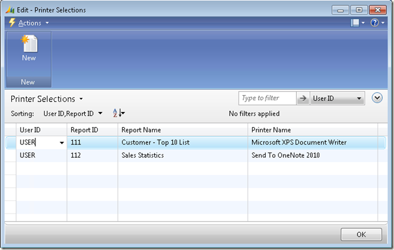Click the customize layout icon in menu bar
394x250 pixels.
pyautogui.click(x=355, y=23)
